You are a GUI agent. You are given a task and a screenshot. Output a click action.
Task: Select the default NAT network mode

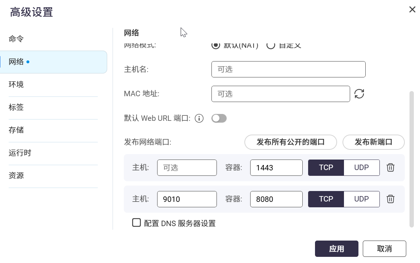216,46
